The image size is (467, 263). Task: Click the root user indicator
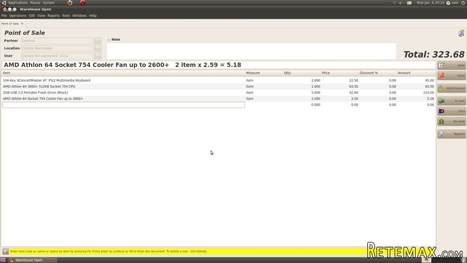coord(452,3)
